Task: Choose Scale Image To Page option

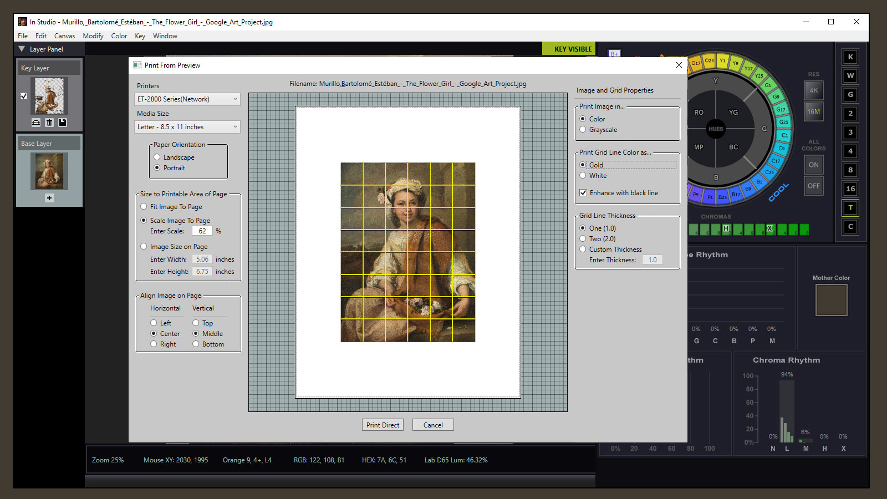Action: [x=144, y=220]
